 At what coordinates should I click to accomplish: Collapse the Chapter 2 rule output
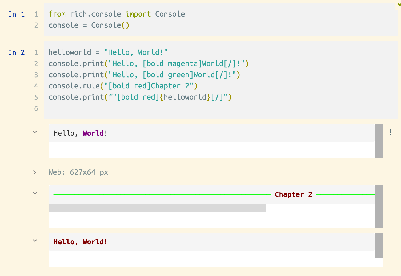pyautogui.click(x=35, y=193)
